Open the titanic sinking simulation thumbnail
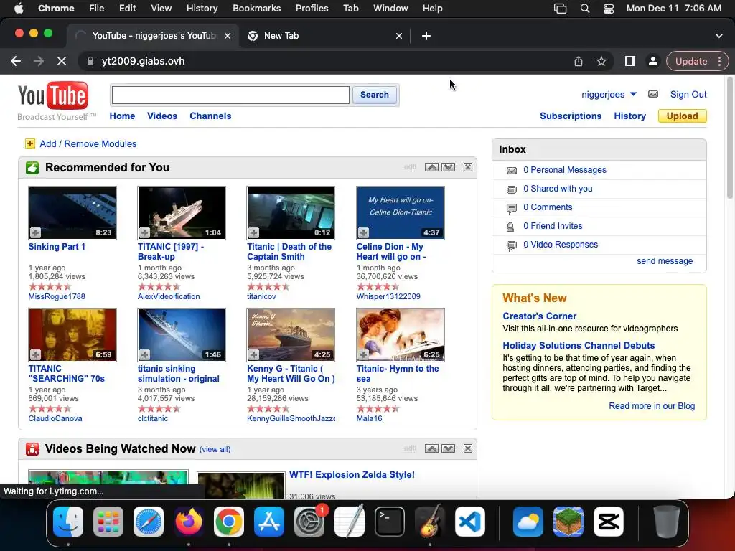The width and height of the screenshot is (735, 551). tap(182, 334)
